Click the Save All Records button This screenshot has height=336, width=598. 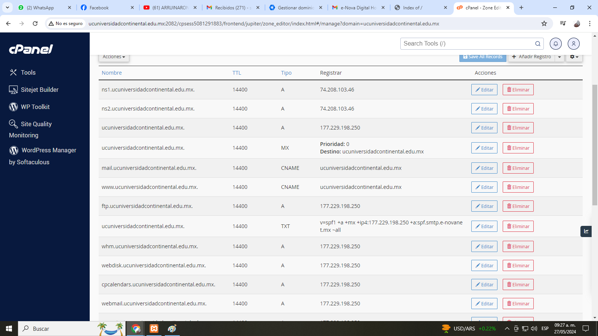[483, 57]
